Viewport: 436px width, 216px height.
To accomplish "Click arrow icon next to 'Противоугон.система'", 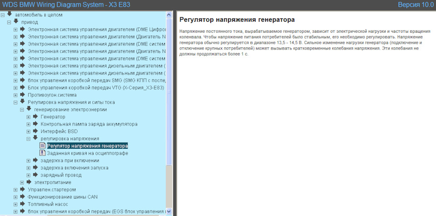I will click(23, 95).
